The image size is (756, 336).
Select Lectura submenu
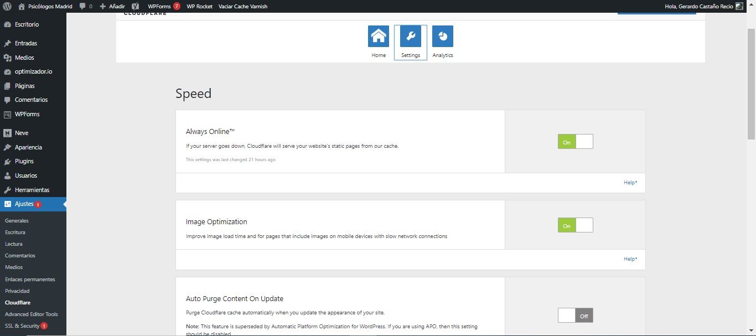coord(14,244)
